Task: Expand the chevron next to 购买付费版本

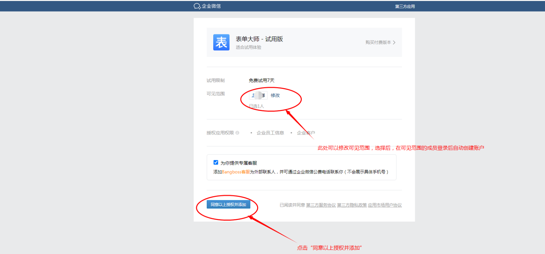Action: pyautogui.click(x=394, y=43)
